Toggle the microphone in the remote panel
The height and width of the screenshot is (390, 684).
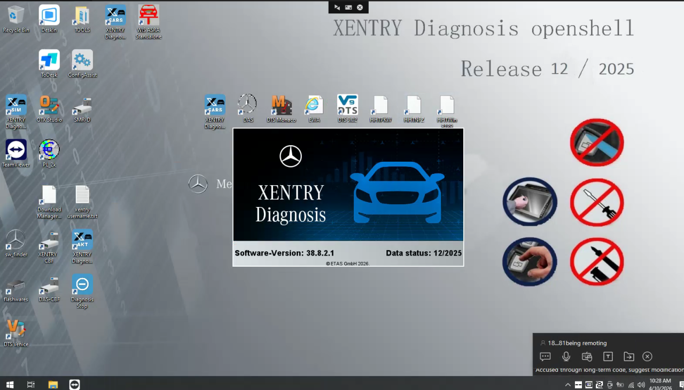[x=566, y=356]
